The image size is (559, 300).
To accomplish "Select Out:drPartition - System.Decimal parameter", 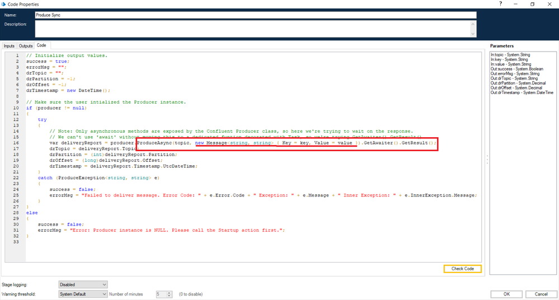I will [x=518, y=83].
